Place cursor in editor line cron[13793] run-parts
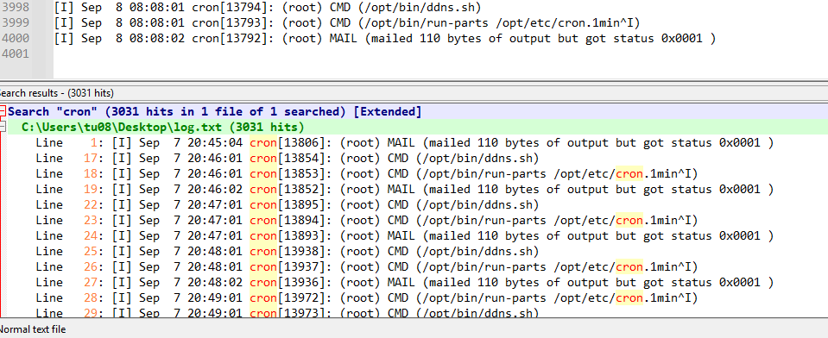Image resolution: width=828 pixels, height=338 pixels. (x=347, y=22)
